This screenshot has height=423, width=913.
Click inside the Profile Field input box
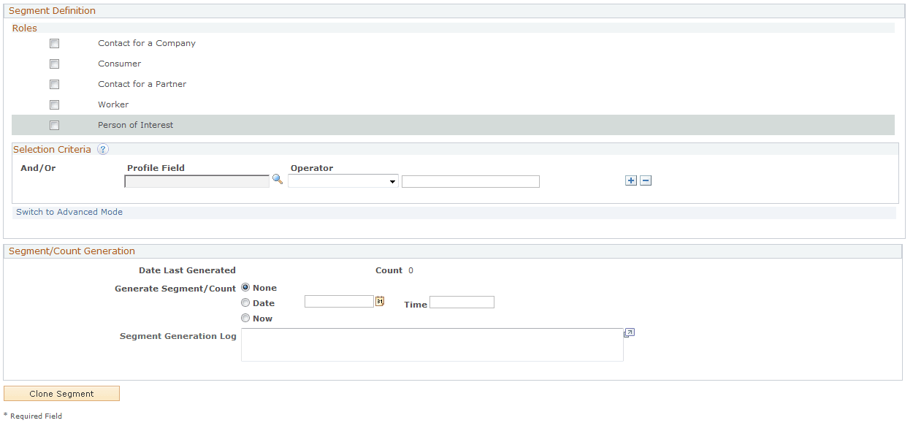pyautogui.click(x=196, y=180)
